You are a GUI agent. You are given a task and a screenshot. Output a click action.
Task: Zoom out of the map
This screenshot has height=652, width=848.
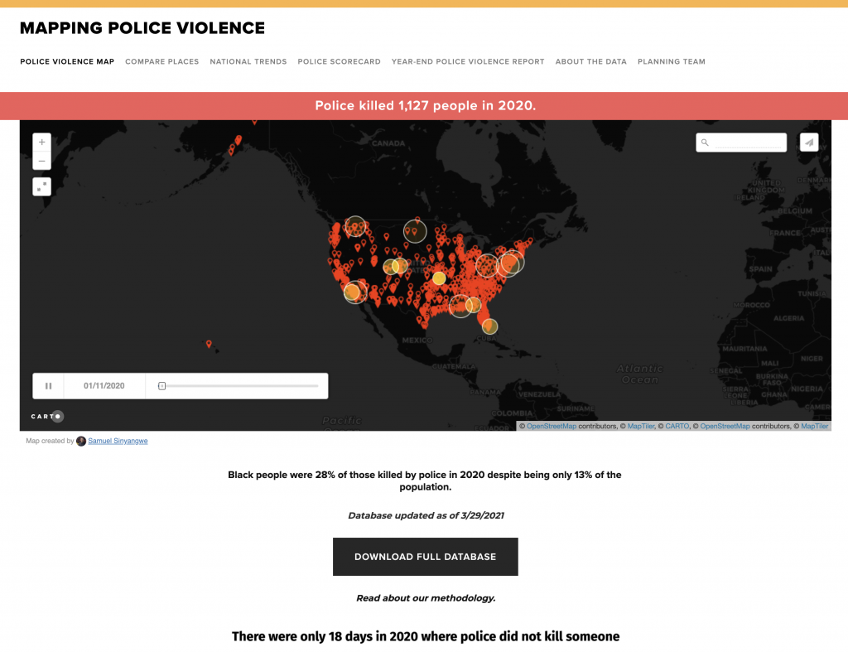41,161
